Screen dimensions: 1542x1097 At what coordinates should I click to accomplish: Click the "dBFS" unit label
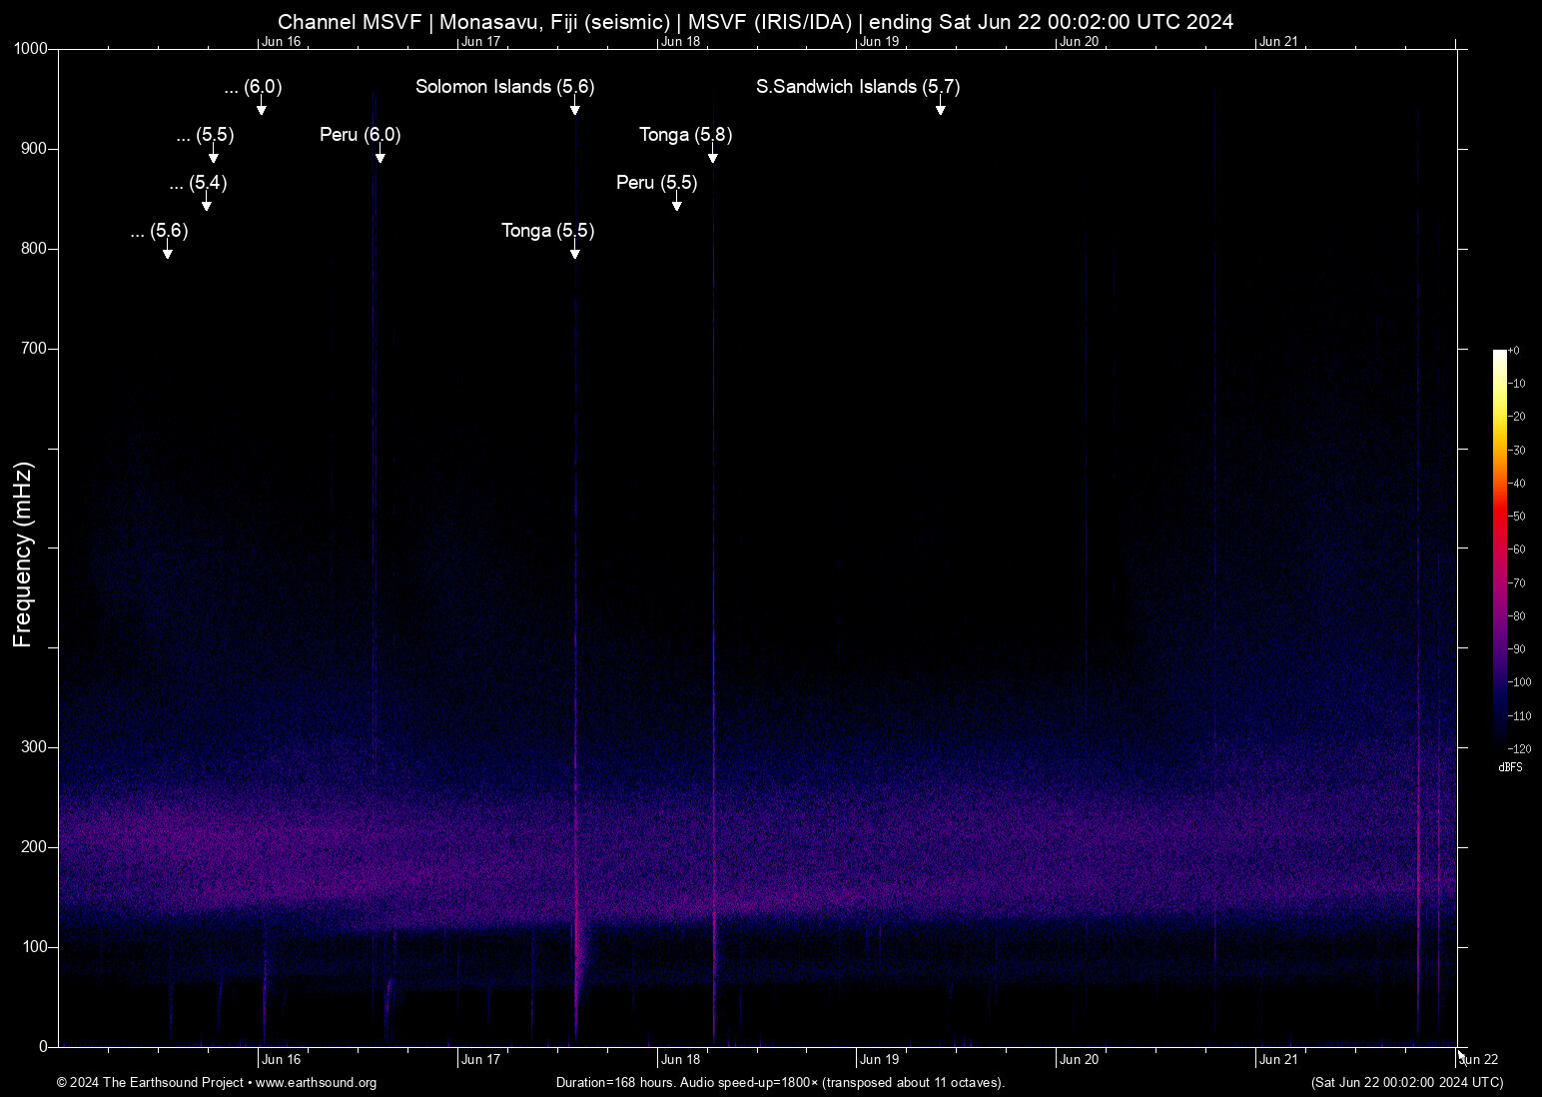click(1510, 767)
